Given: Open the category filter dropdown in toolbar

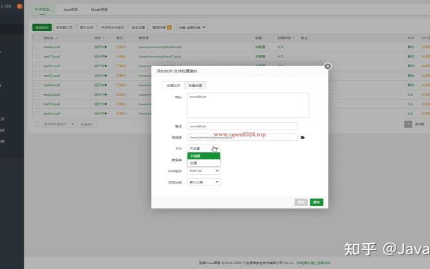Looking at the screenshot, I should (x=192, y=27).
